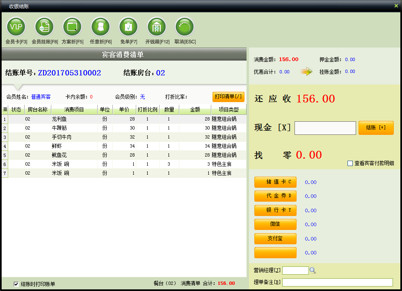The width and height of the screenshot is (402, 291).
Task: Select 微信 payment button
Action: [275, 224]
